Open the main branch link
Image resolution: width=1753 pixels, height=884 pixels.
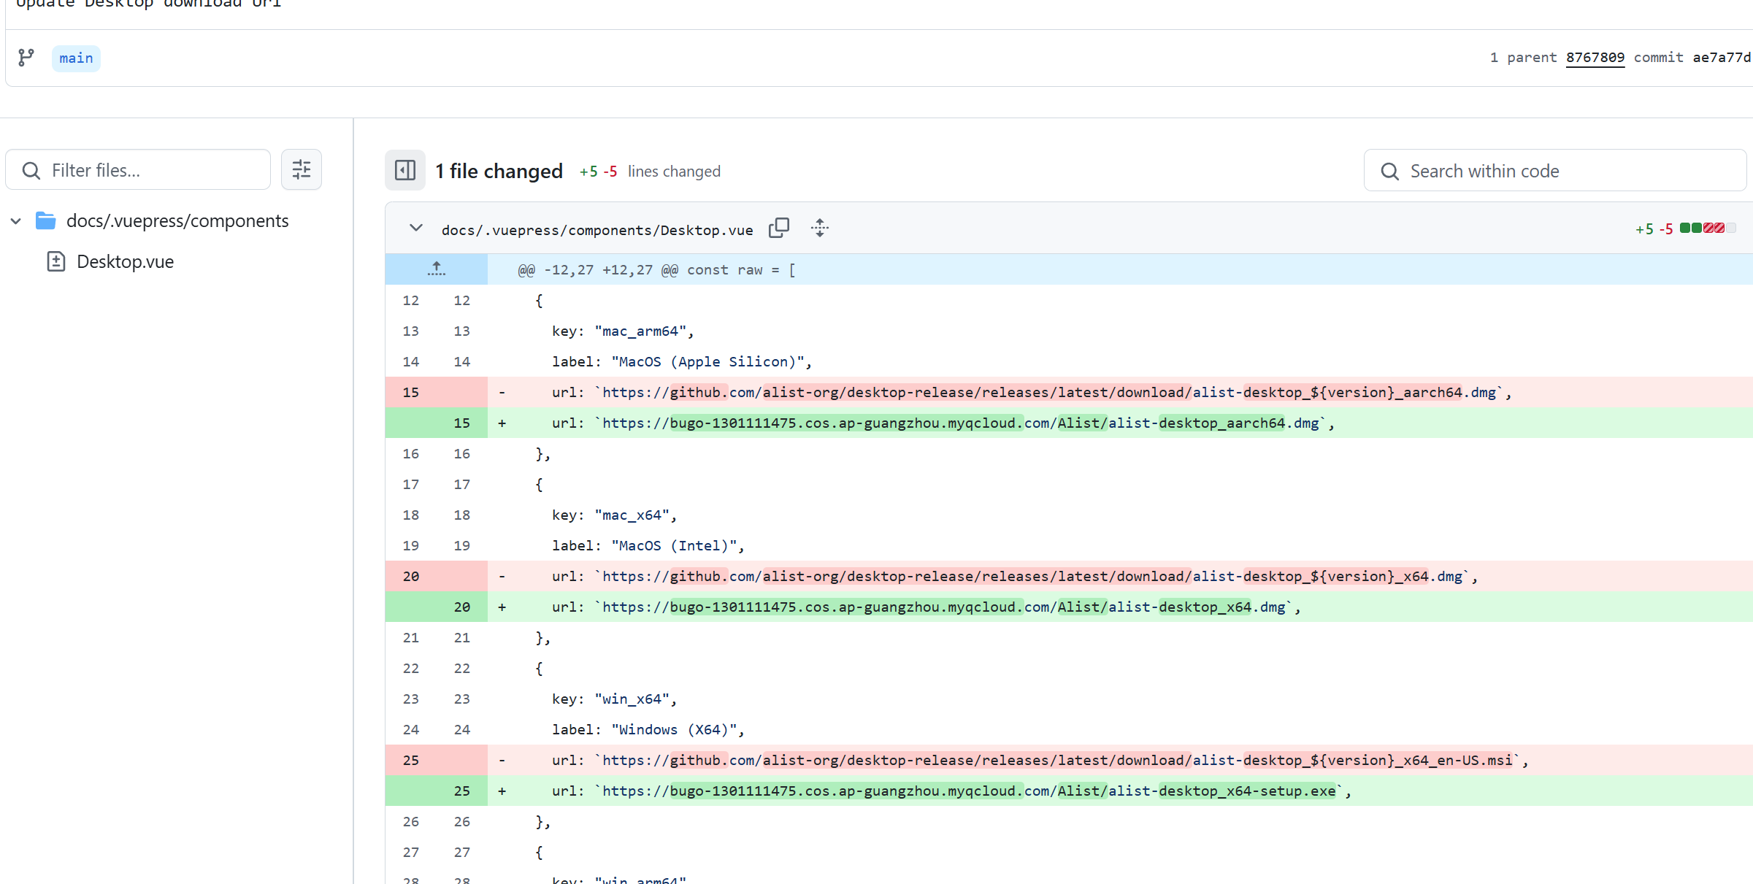point(76,58)
